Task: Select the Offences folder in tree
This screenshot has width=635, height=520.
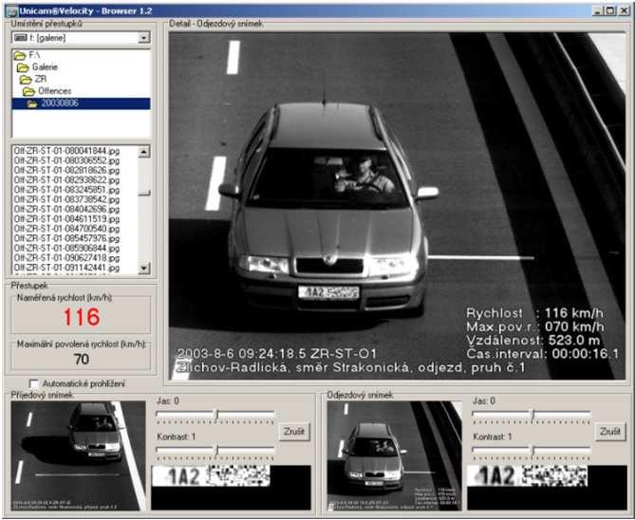Action: pyautogui.click(x=47, y=91)
